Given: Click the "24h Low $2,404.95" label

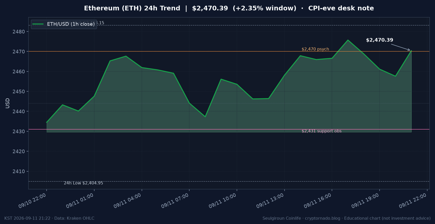Looking at the screenshot, I should tap(83, 183).
